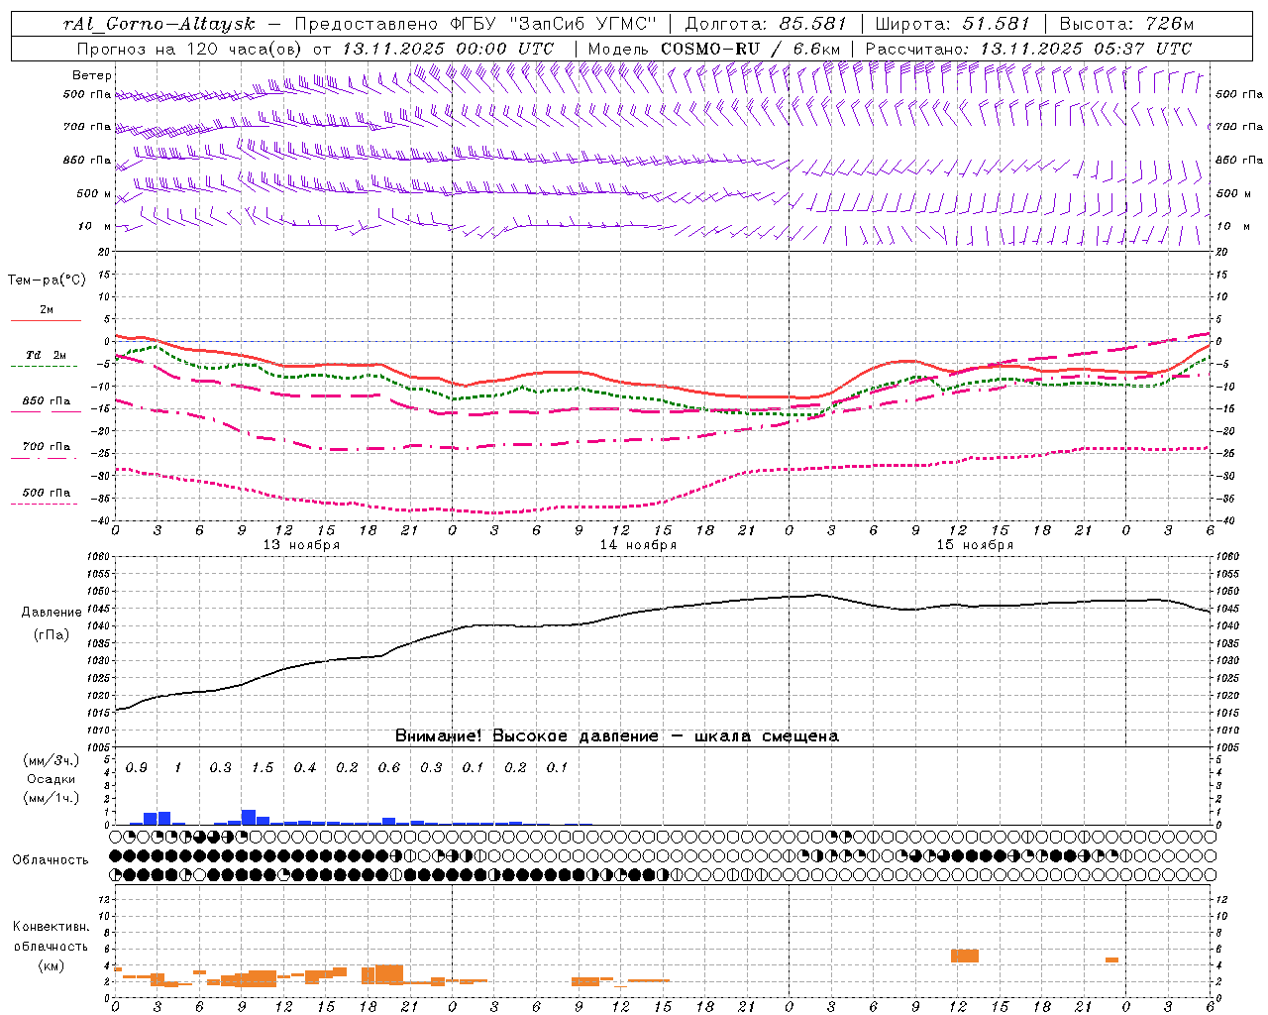
Task: Click the Ветер panel label
Action: (92, 75)
